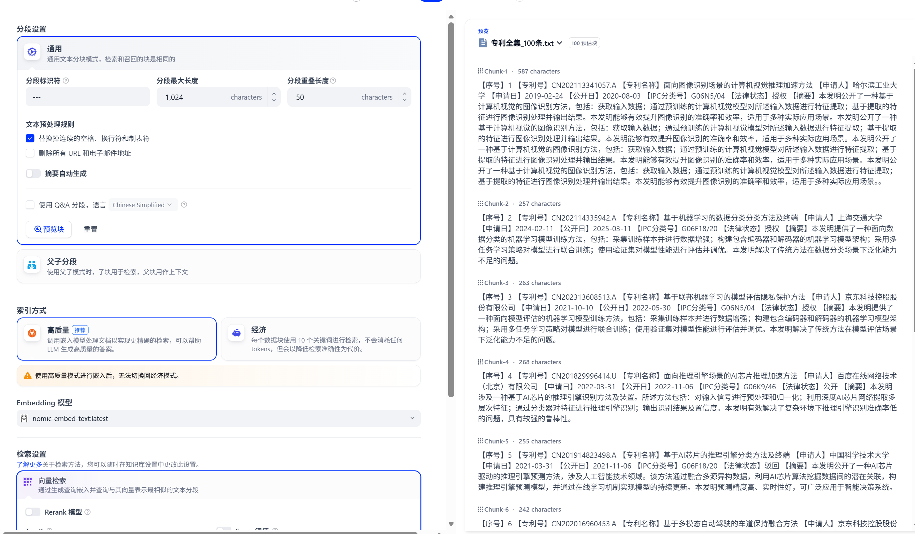
Task: Open the Embedding model dropdown
Action: click(219, 418)
